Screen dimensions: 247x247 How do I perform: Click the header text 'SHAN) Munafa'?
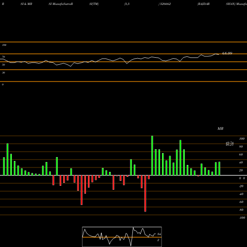(237, 4)
